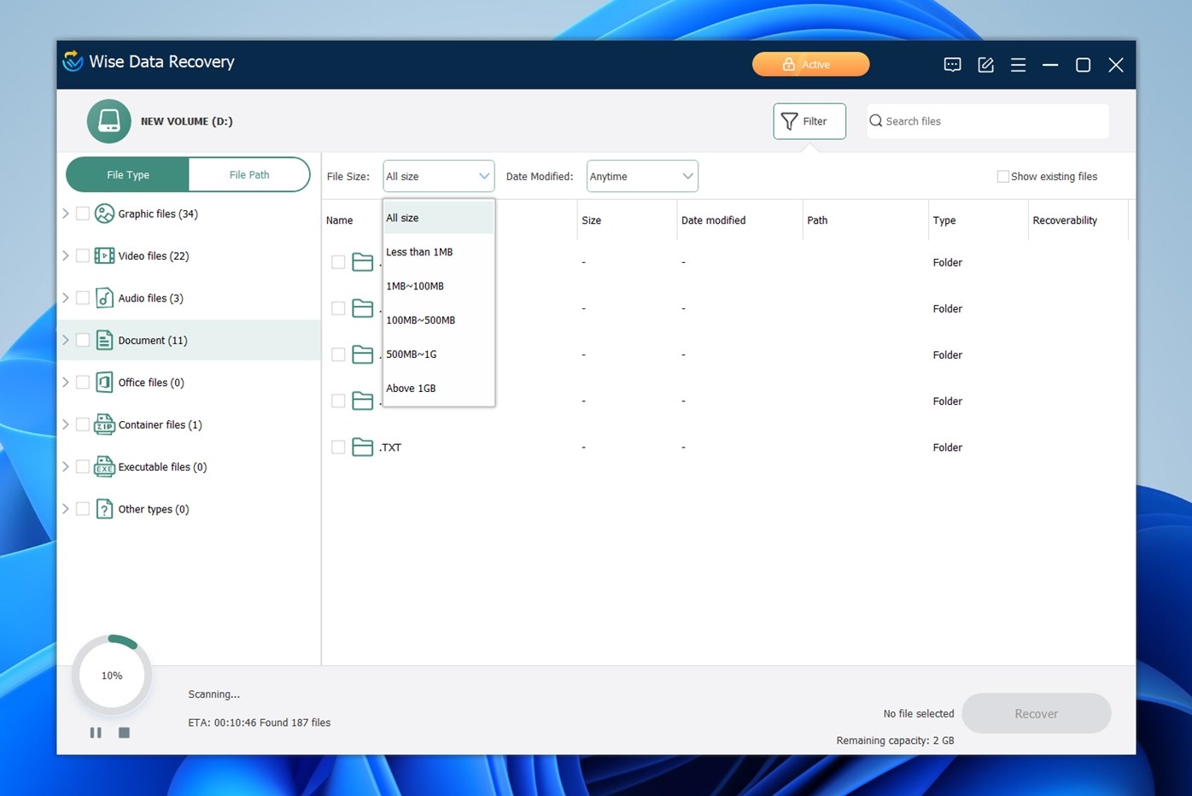This screenshot has height=796, width=1192.
Task: Click the folder icon in the first row
Action: click(363, 262)
